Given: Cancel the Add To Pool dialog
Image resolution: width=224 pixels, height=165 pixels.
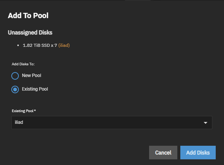Looking at the screenshot, I should (163, 153).
